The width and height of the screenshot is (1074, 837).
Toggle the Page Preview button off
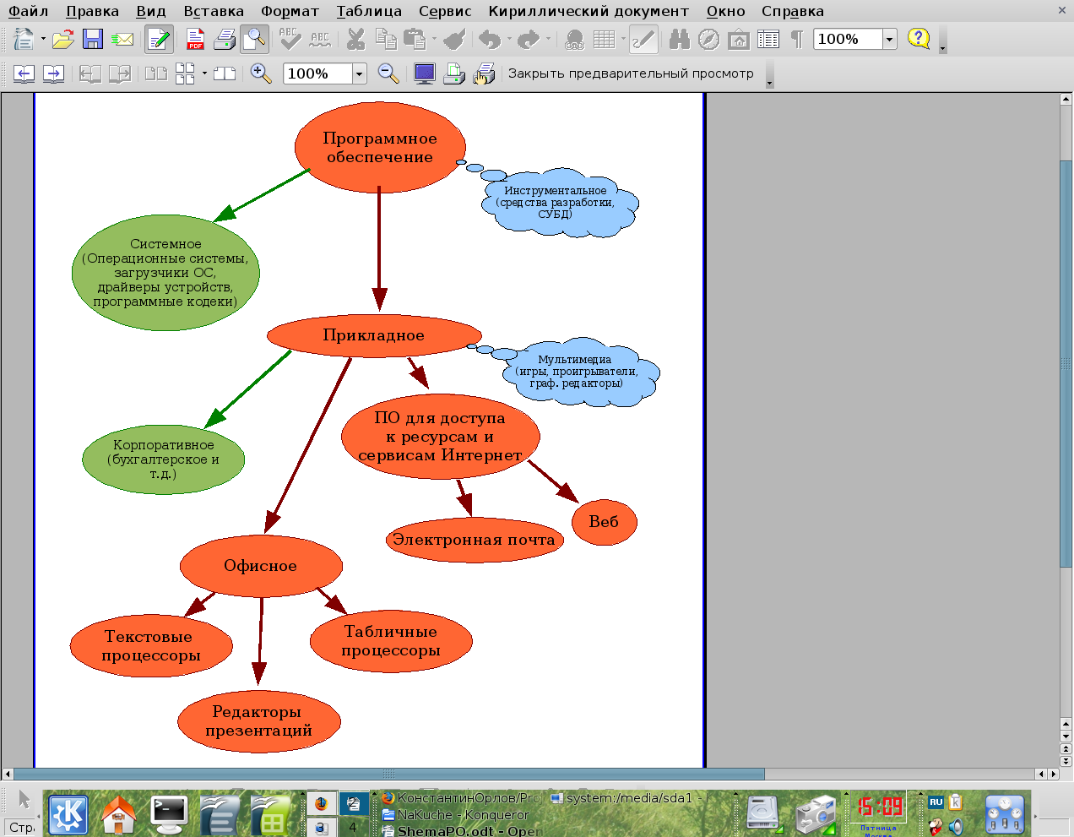click(254, 39)
